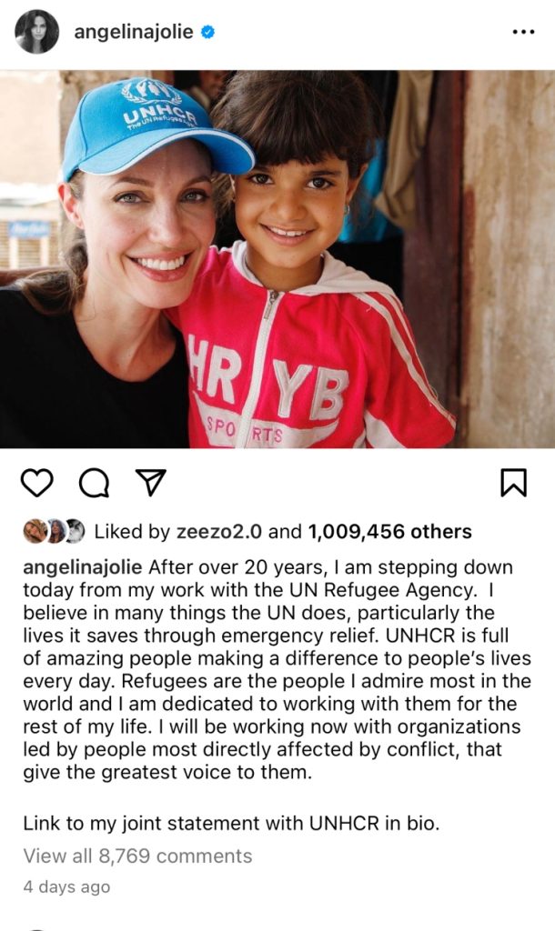Tap the post photo

click(277, 259)
